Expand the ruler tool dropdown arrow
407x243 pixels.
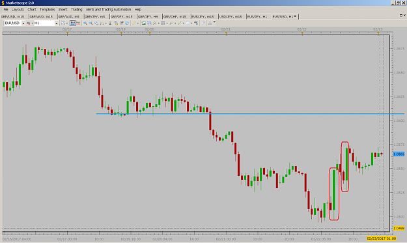pyautogui.click(x=138, y=23)
